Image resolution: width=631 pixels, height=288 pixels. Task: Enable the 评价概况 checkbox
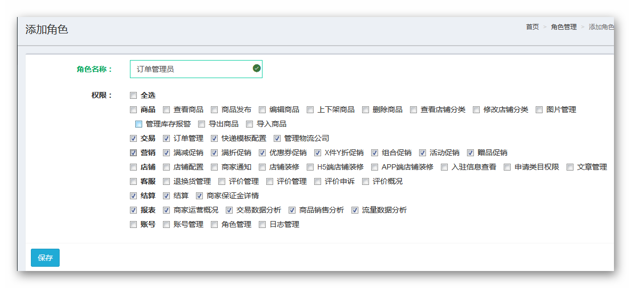365,182
